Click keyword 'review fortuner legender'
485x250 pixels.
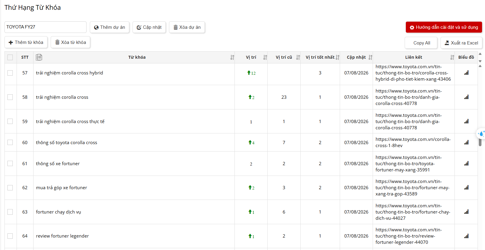point(62,236)
